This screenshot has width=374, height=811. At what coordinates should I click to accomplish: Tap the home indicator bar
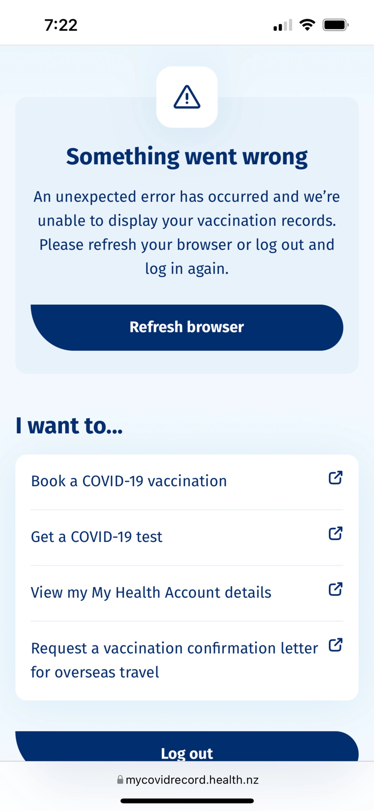pos(187,801)
